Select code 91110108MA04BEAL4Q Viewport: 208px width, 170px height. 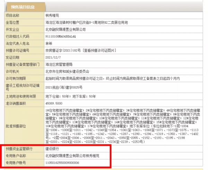coord(60,36)
